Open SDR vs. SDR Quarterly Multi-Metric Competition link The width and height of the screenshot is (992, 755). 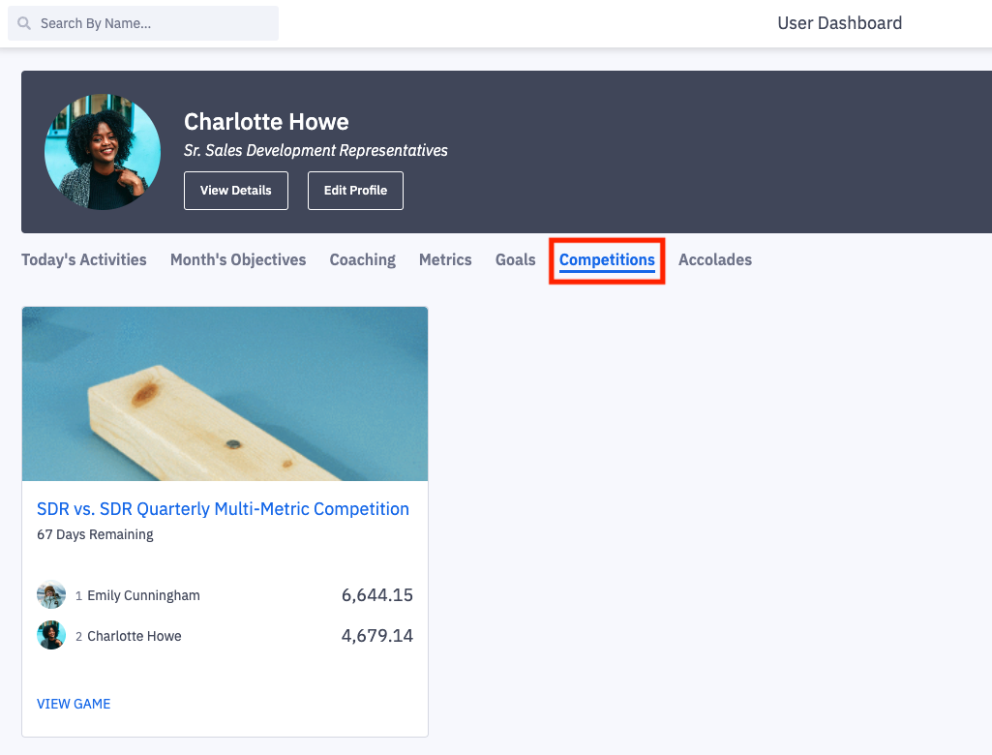pos(223,509)
